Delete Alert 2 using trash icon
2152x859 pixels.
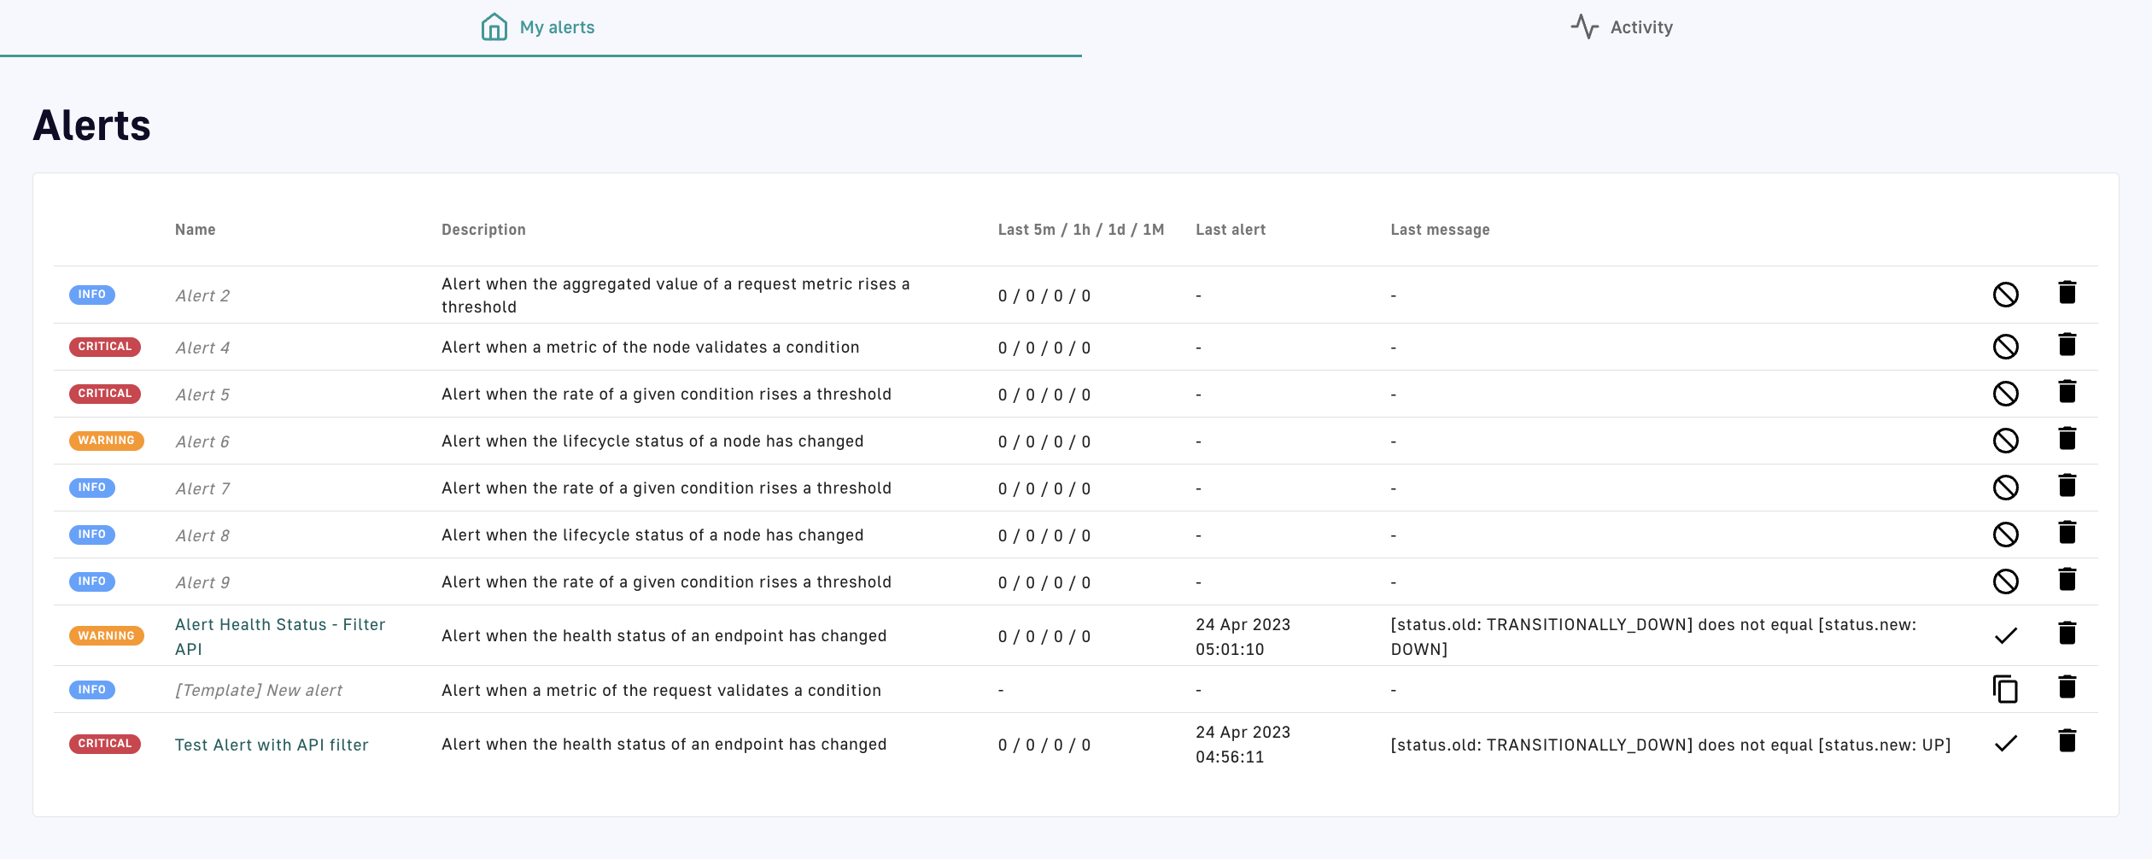point(2067,293)
